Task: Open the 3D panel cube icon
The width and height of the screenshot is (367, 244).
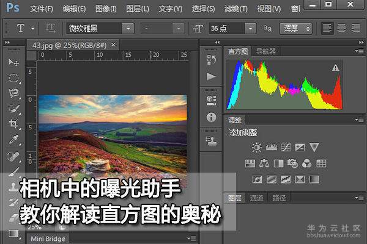Action: pos(211,100)
